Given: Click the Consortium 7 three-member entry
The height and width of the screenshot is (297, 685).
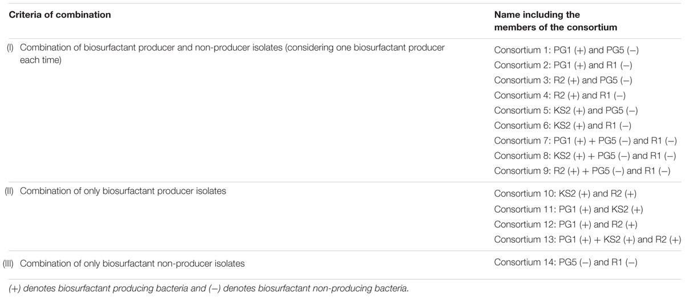Looking at the screenshot, I should (x=585, y=141).
